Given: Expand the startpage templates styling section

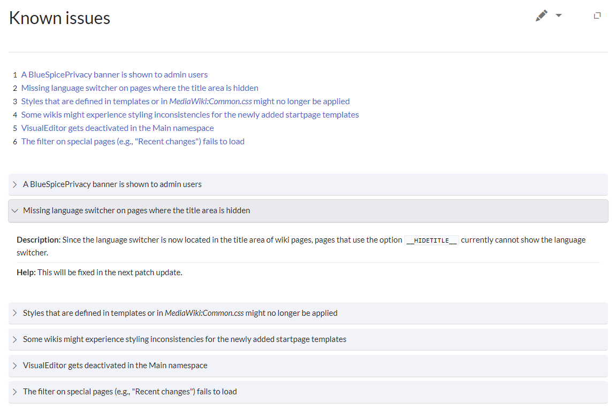Looking at the screenshot, I should [308, 339].
